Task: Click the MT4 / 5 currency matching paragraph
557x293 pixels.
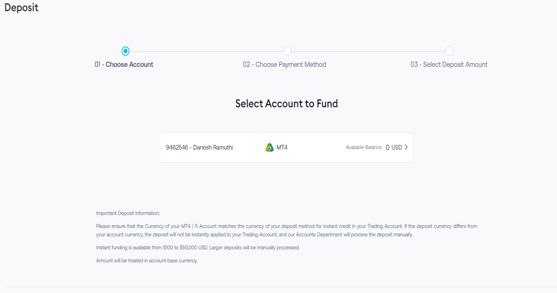Action: coord(286,230)
